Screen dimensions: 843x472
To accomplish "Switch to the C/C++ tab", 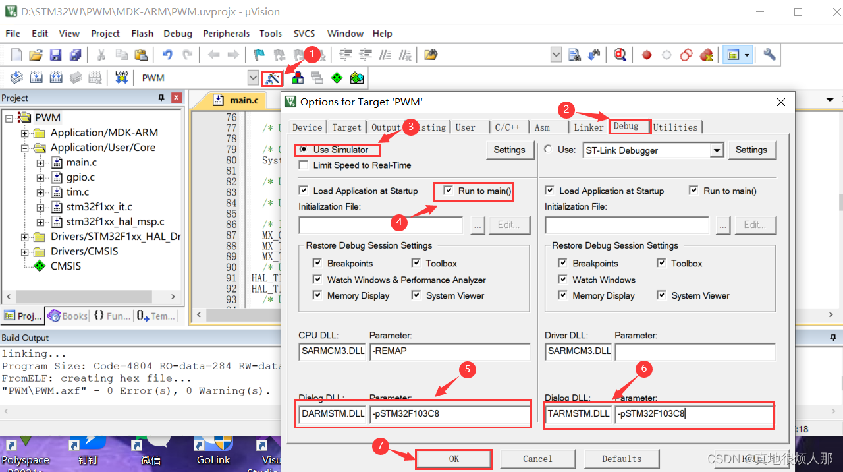I will point(508,127).
